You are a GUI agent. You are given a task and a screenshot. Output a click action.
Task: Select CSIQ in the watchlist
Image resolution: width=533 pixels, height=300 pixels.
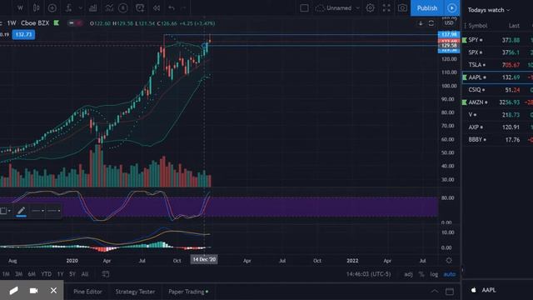(497, 90)
